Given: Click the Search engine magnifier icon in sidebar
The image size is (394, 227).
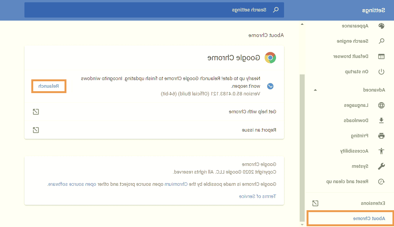Looking at the screenshot, I should tap(381, 41).
